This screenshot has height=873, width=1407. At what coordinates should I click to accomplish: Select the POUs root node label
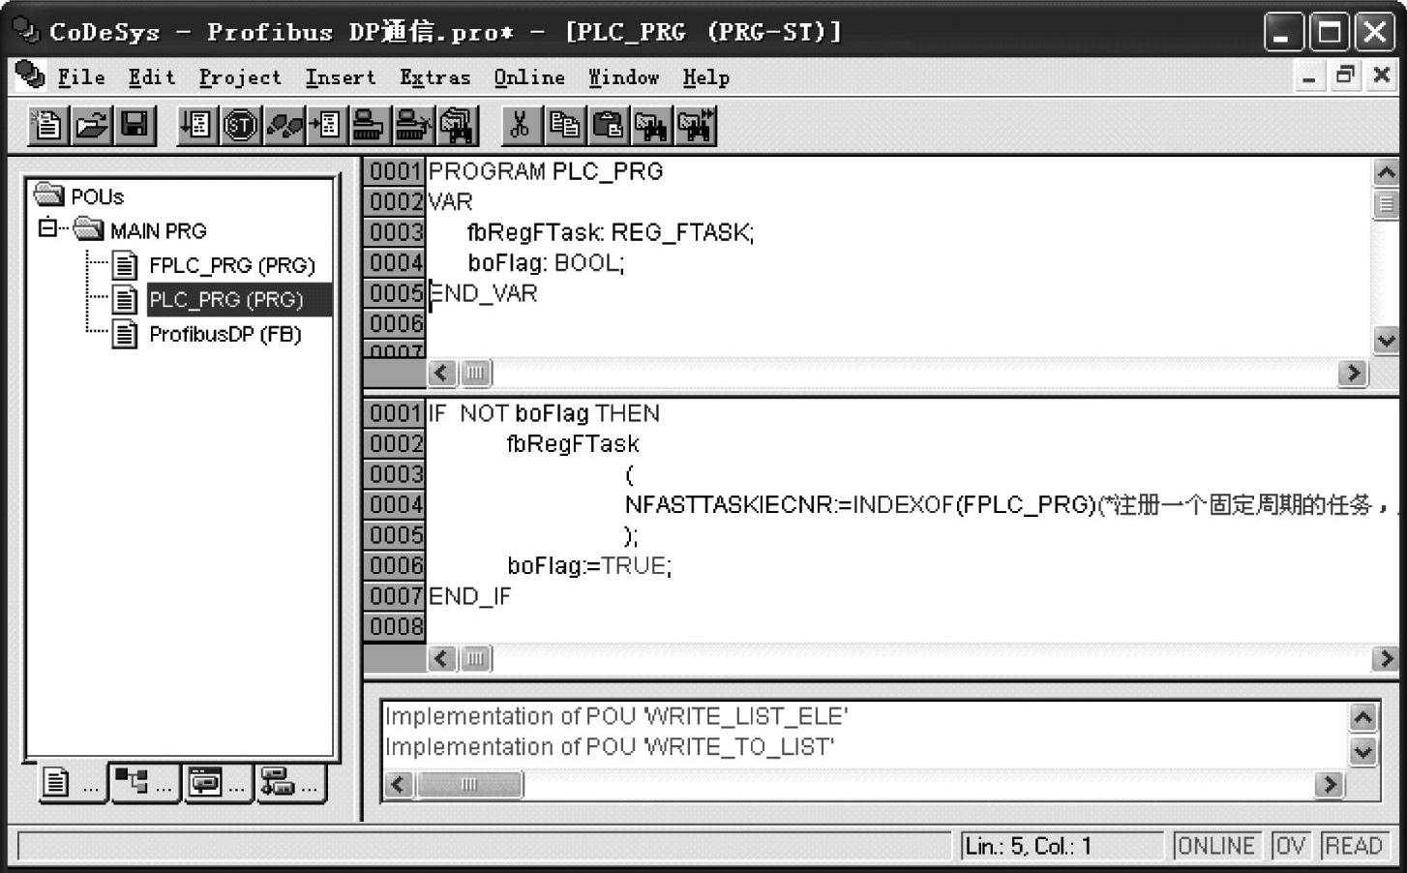(98, 196)
